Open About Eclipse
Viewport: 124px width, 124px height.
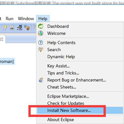tap(80, 120)
